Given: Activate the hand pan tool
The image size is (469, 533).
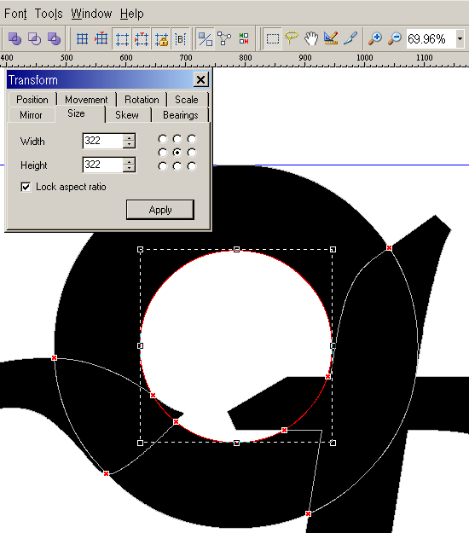Looking at the screenshot, I should 310,38.
